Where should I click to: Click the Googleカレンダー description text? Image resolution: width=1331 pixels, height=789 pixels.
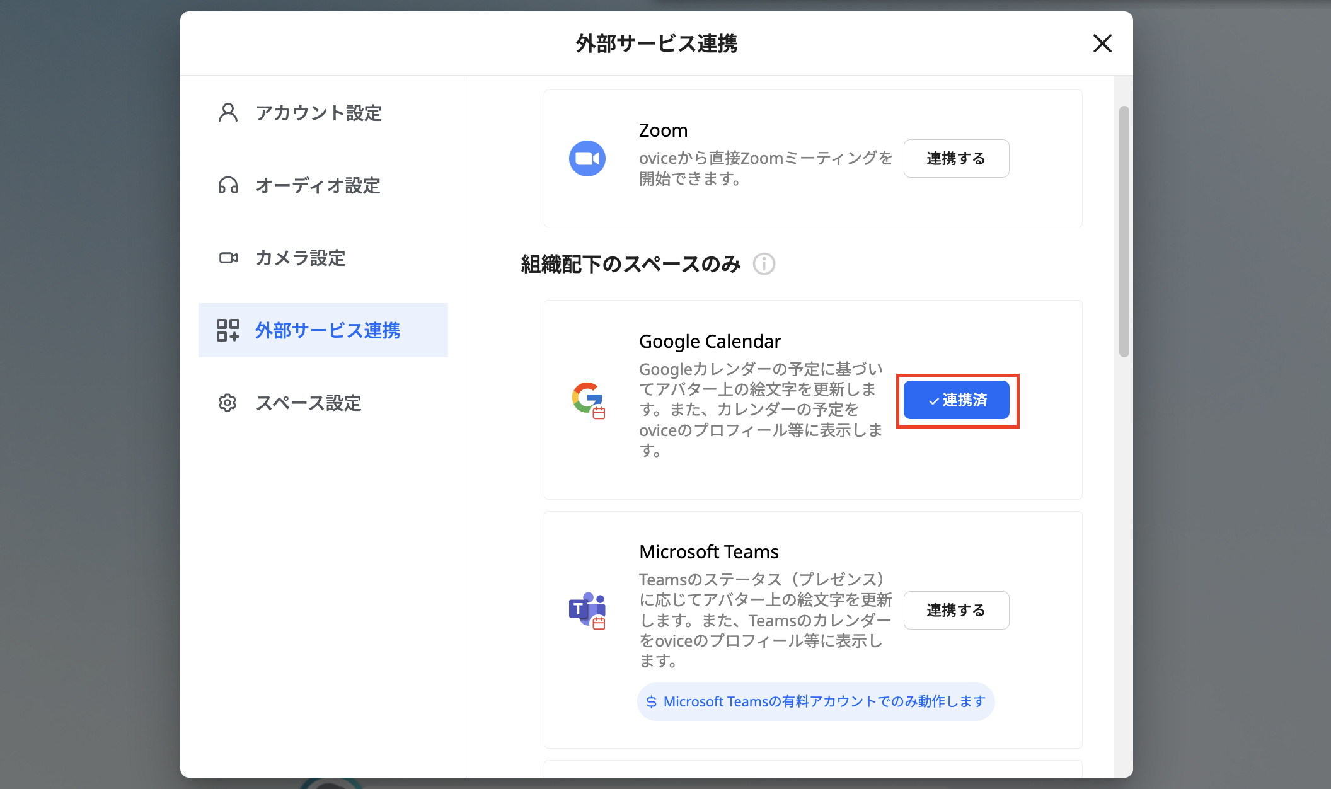761,410
